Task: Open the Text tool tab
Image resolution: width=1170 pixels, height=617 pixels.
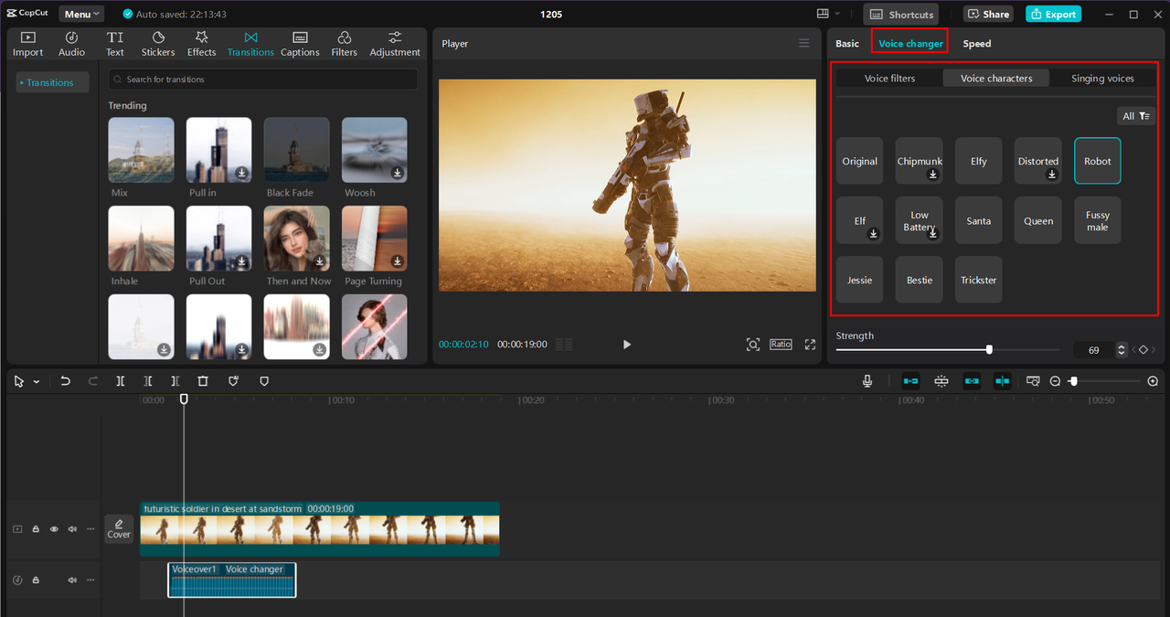Action: pyautogui.click(x=115, y=44)
